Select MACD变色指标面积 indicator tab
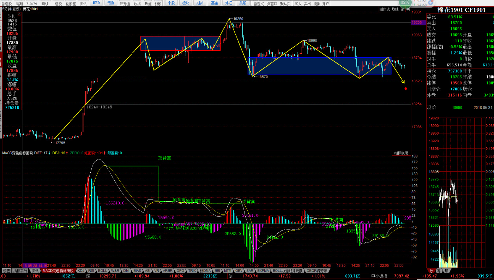Viewport: 494px width, 280px height. click(x=58, y=271)
